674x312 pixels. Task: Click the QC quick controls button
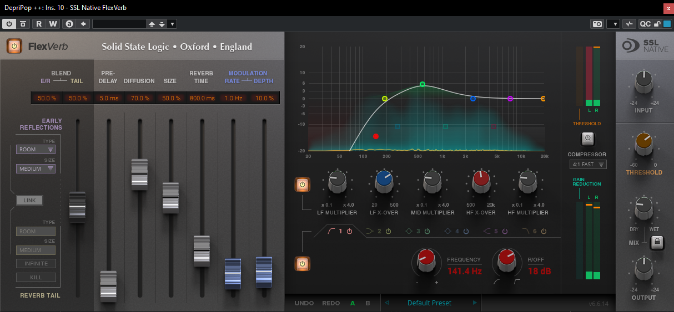645,24
